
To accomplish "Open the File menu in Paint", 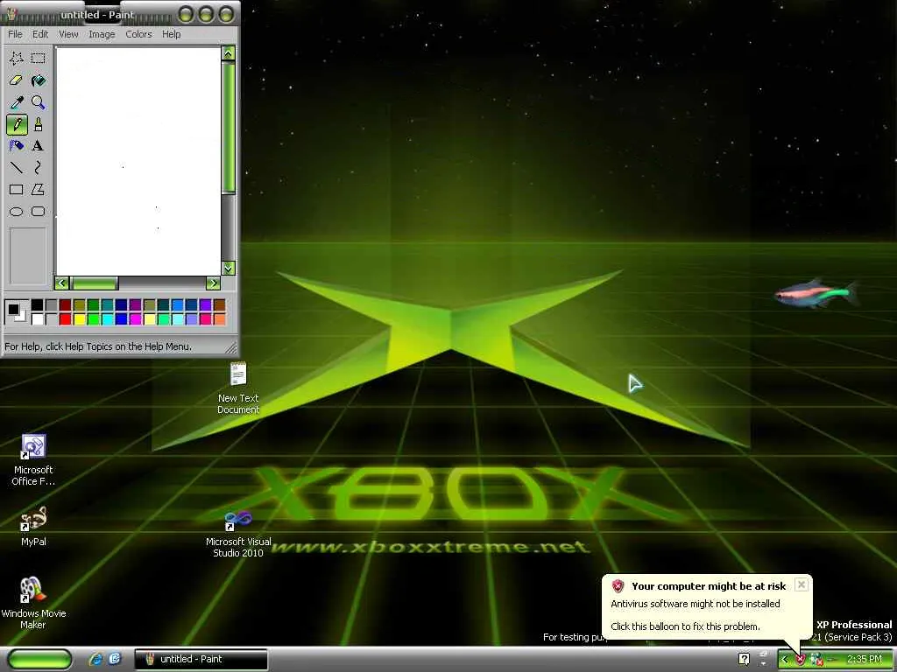I will [x=15, y=34].
